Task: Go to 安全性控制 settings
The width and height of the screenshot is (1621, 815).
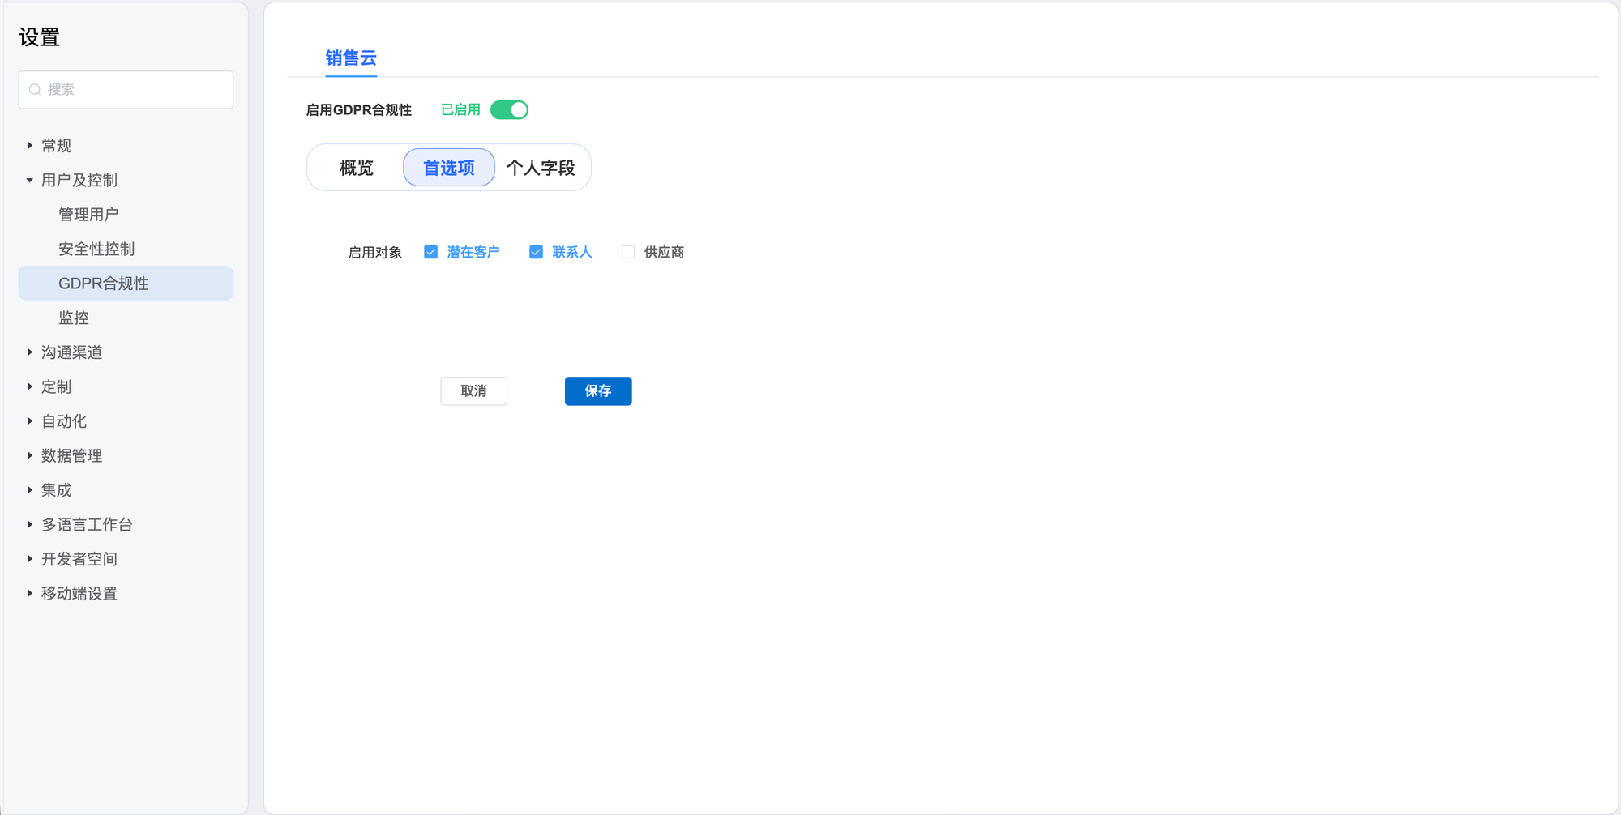Action: 96,250
